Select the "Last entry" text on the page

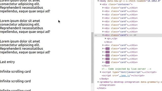[7, 62]
